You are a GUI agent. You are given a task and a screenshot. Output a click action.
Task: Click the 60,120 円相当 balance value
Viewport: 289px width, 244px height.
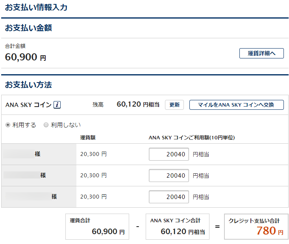tap(138, 105)
